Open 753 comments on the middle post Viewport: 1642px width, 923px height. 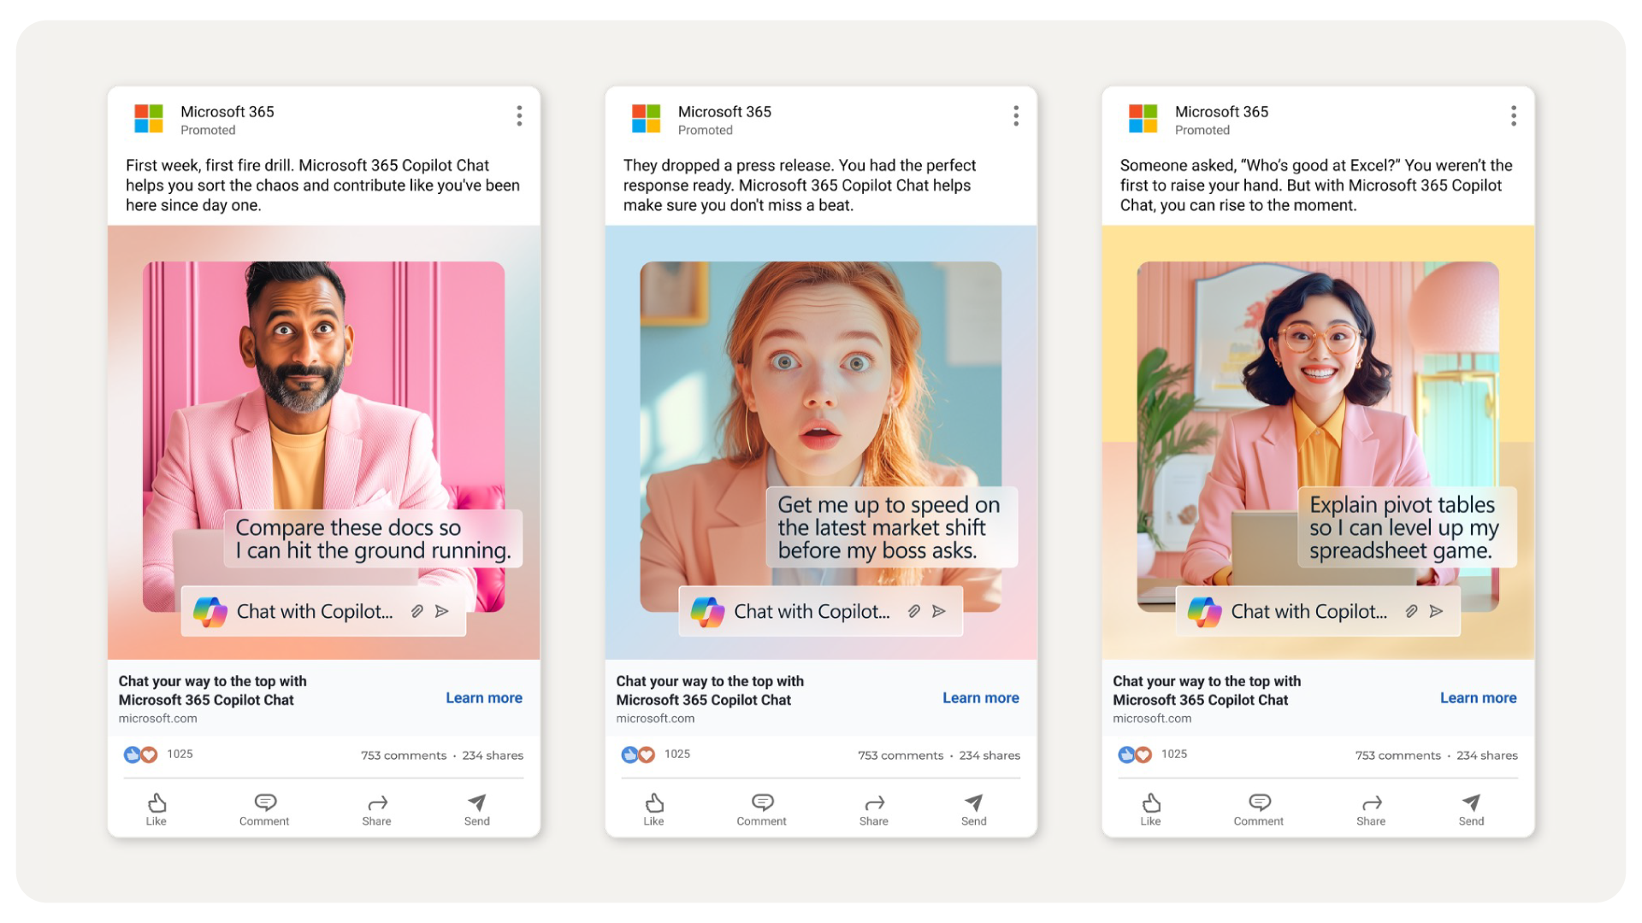point(900,755)
